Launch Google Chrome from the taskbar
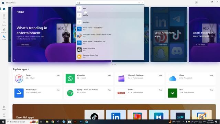The height and width of the screenshot is (124, 220). coord(53,122)
